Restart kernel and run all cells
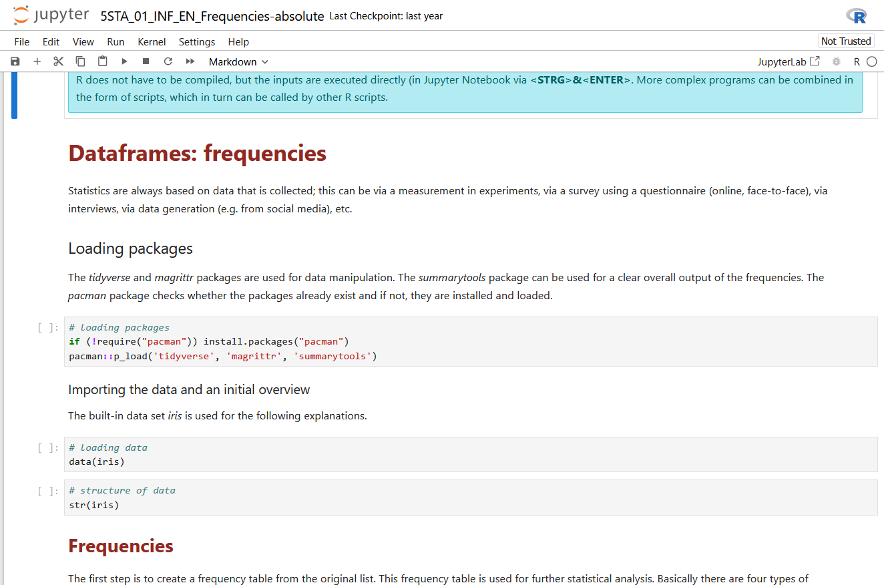This screenshot has height=585, width=884. [190, 61]
